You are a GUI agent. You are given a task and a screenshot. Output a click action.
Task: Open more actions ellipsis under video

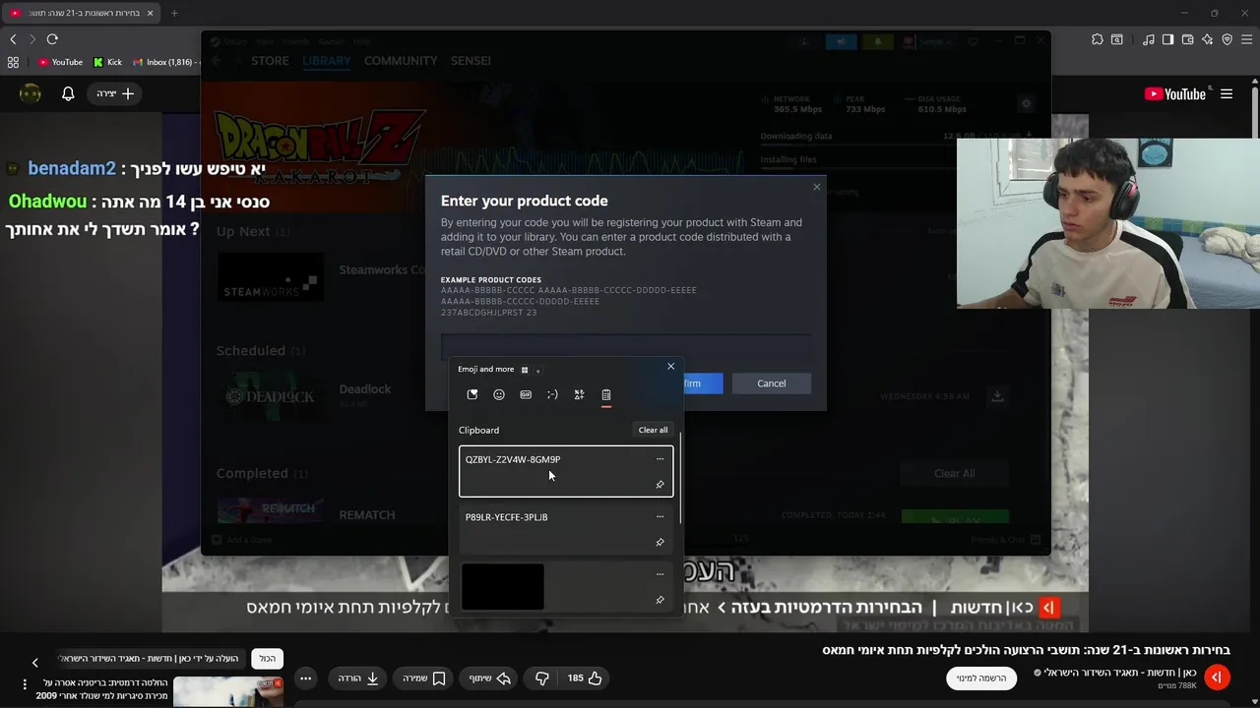[306, 678]
